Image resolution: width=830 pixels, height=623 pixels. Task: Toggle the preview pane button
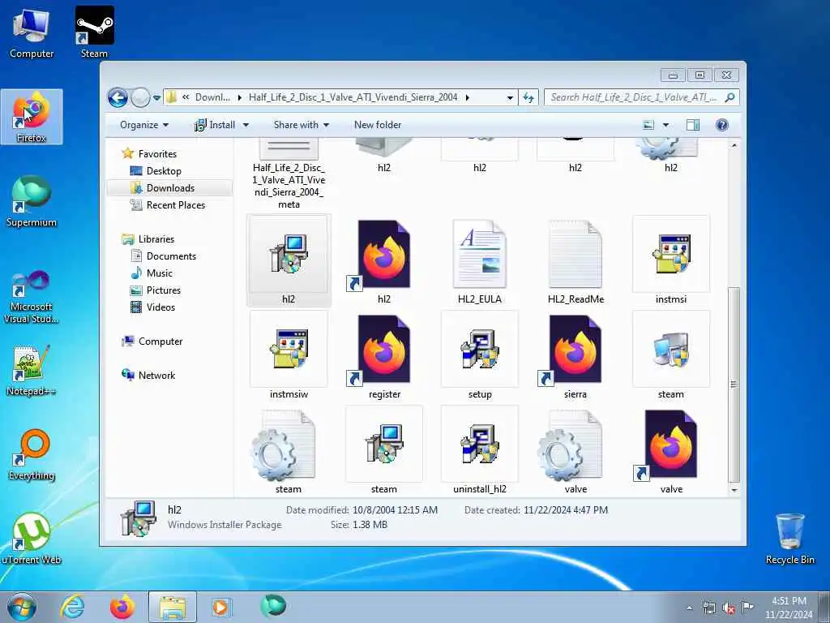(692, 125)
